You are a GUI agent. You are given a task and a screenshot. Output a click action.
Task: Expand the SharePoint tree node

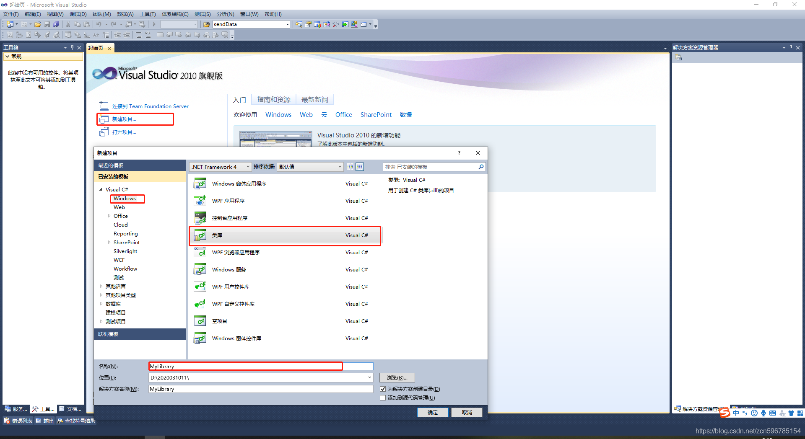point(109,243)
